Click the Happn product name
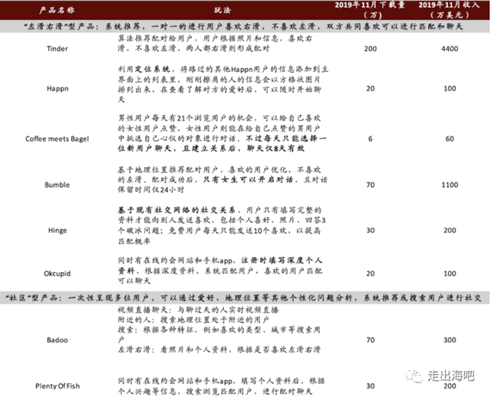Screen dimensions: 491x397 click(x=58, y=89)
